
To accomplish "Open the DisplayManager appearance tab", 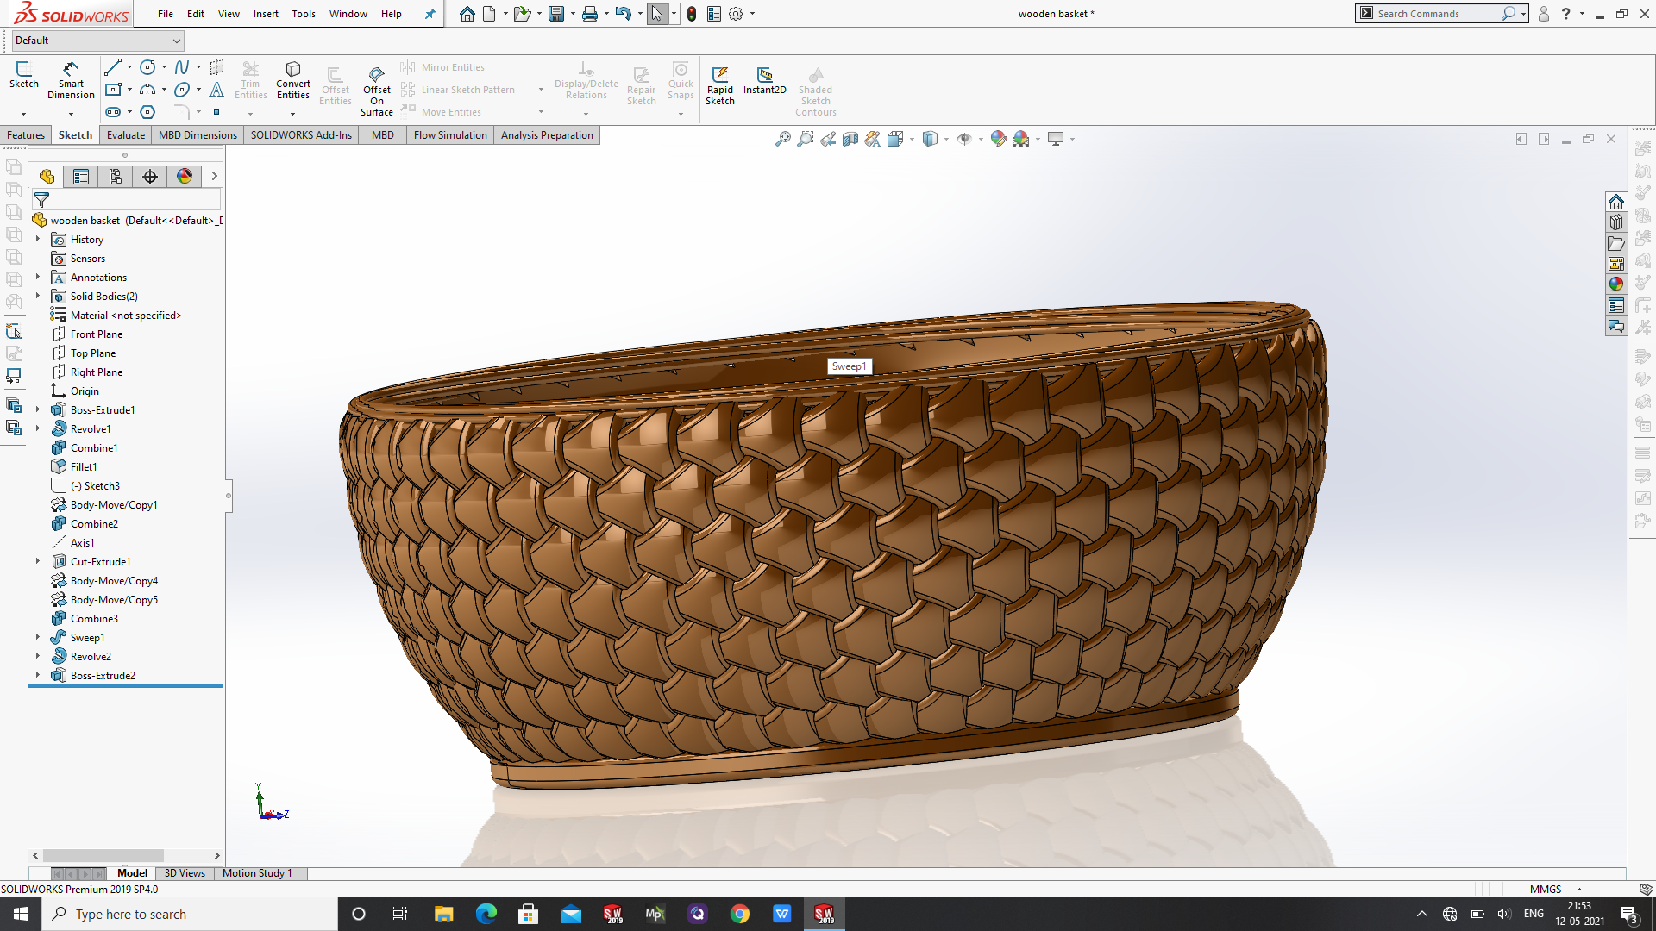I will 185,177.
